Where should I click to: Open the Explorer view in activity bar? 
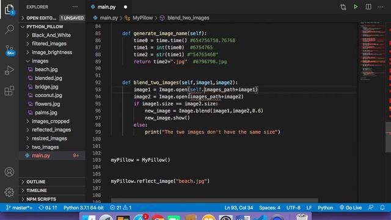pos(9,9)
